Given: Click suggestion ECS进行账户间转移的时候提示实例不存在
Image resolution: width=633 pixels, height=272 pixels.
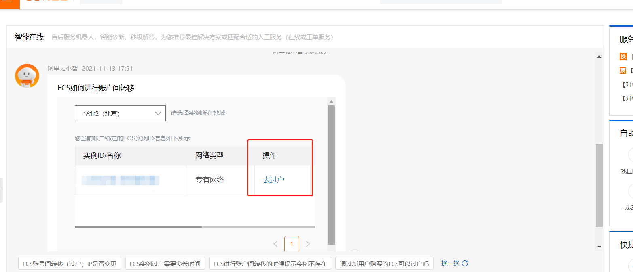Looking at the screenshot, I should pyautogui.click(x=270, y=264).
